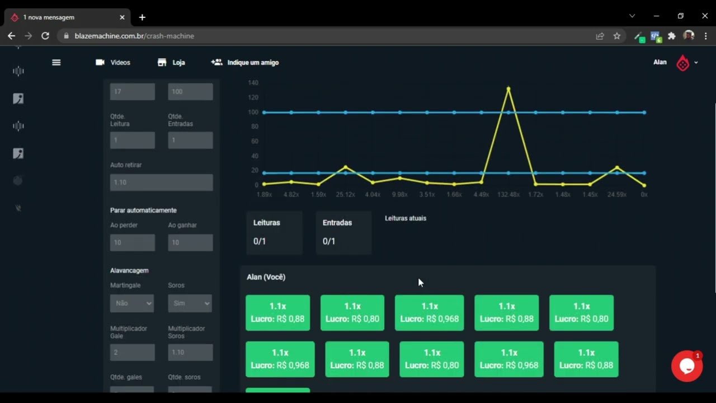Viewport: 716px width, 403px height.
Task: Click the Ao perder input field
Action: tap(133, 242)
